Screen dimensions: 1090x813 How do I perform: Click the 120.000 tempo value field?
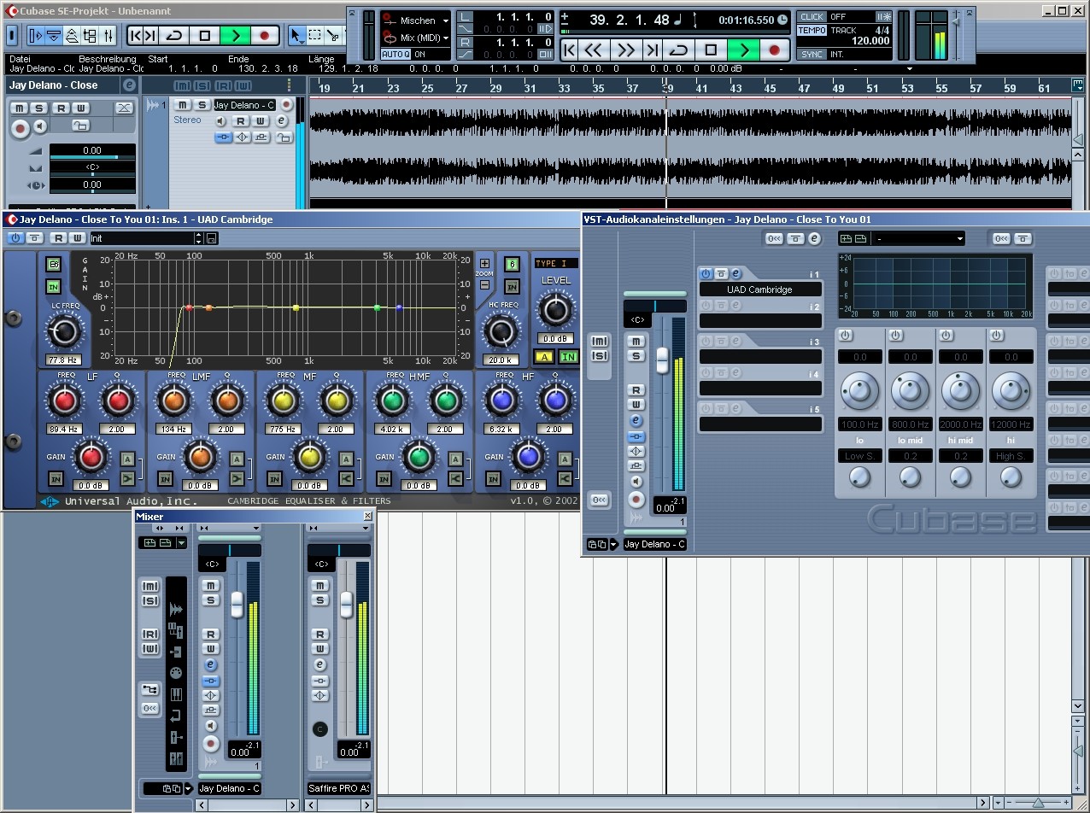point(870,40)
